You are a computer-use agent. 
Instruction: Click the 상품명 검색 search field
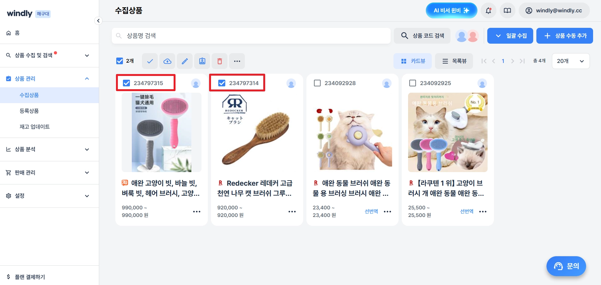(x=251, y=36)
